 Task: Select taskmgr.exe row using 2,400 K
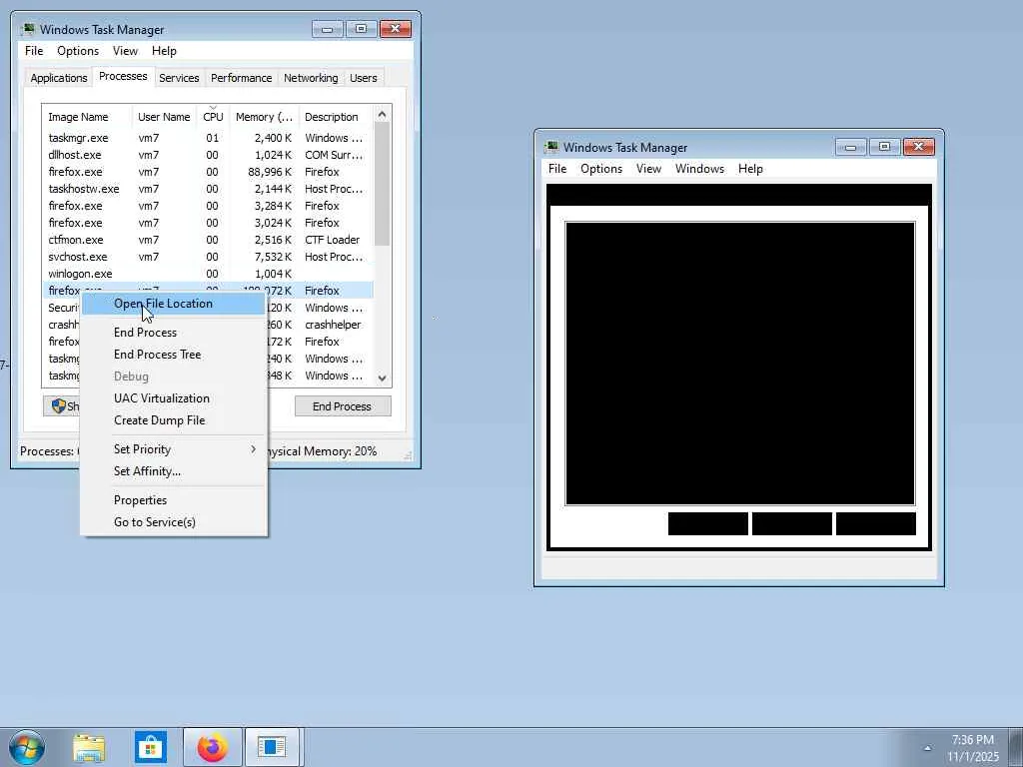(208, 138)
